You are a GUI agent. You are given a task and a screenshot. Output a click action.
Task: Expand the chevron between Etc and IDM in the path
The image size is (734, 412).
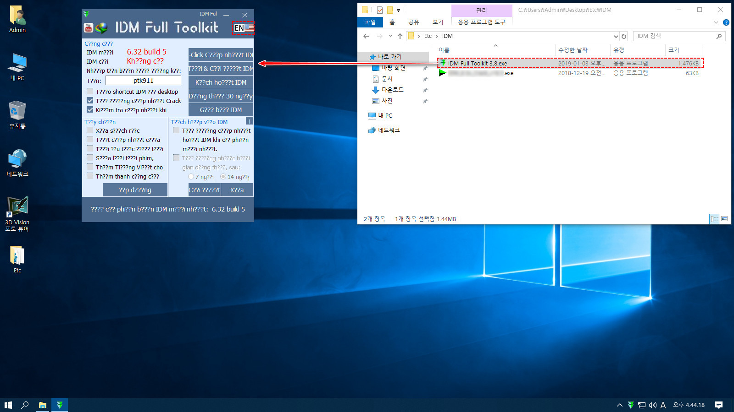point(437,36)
